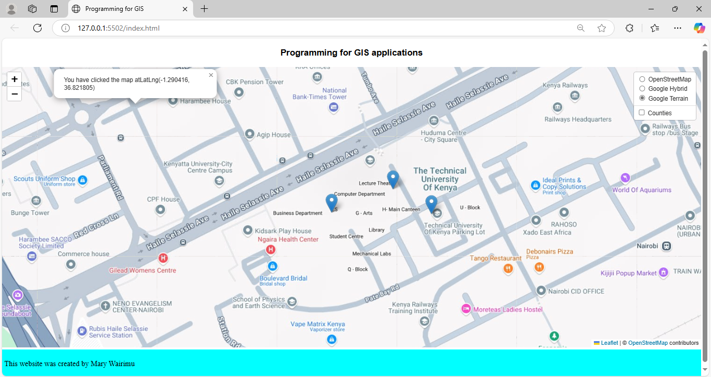Open the OpenStreetMap attribution link
The width and height of the screenshot is (711, 377).
(x=647, y=343)
